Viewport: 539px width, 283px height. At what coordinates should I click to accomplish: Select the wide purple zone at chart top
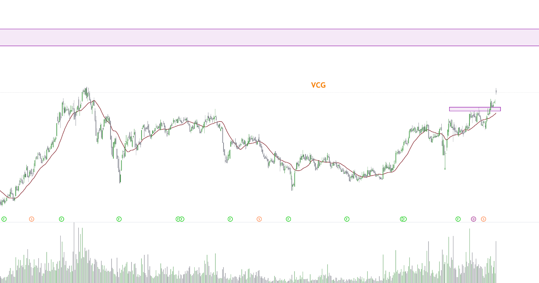tap(269, 37)
